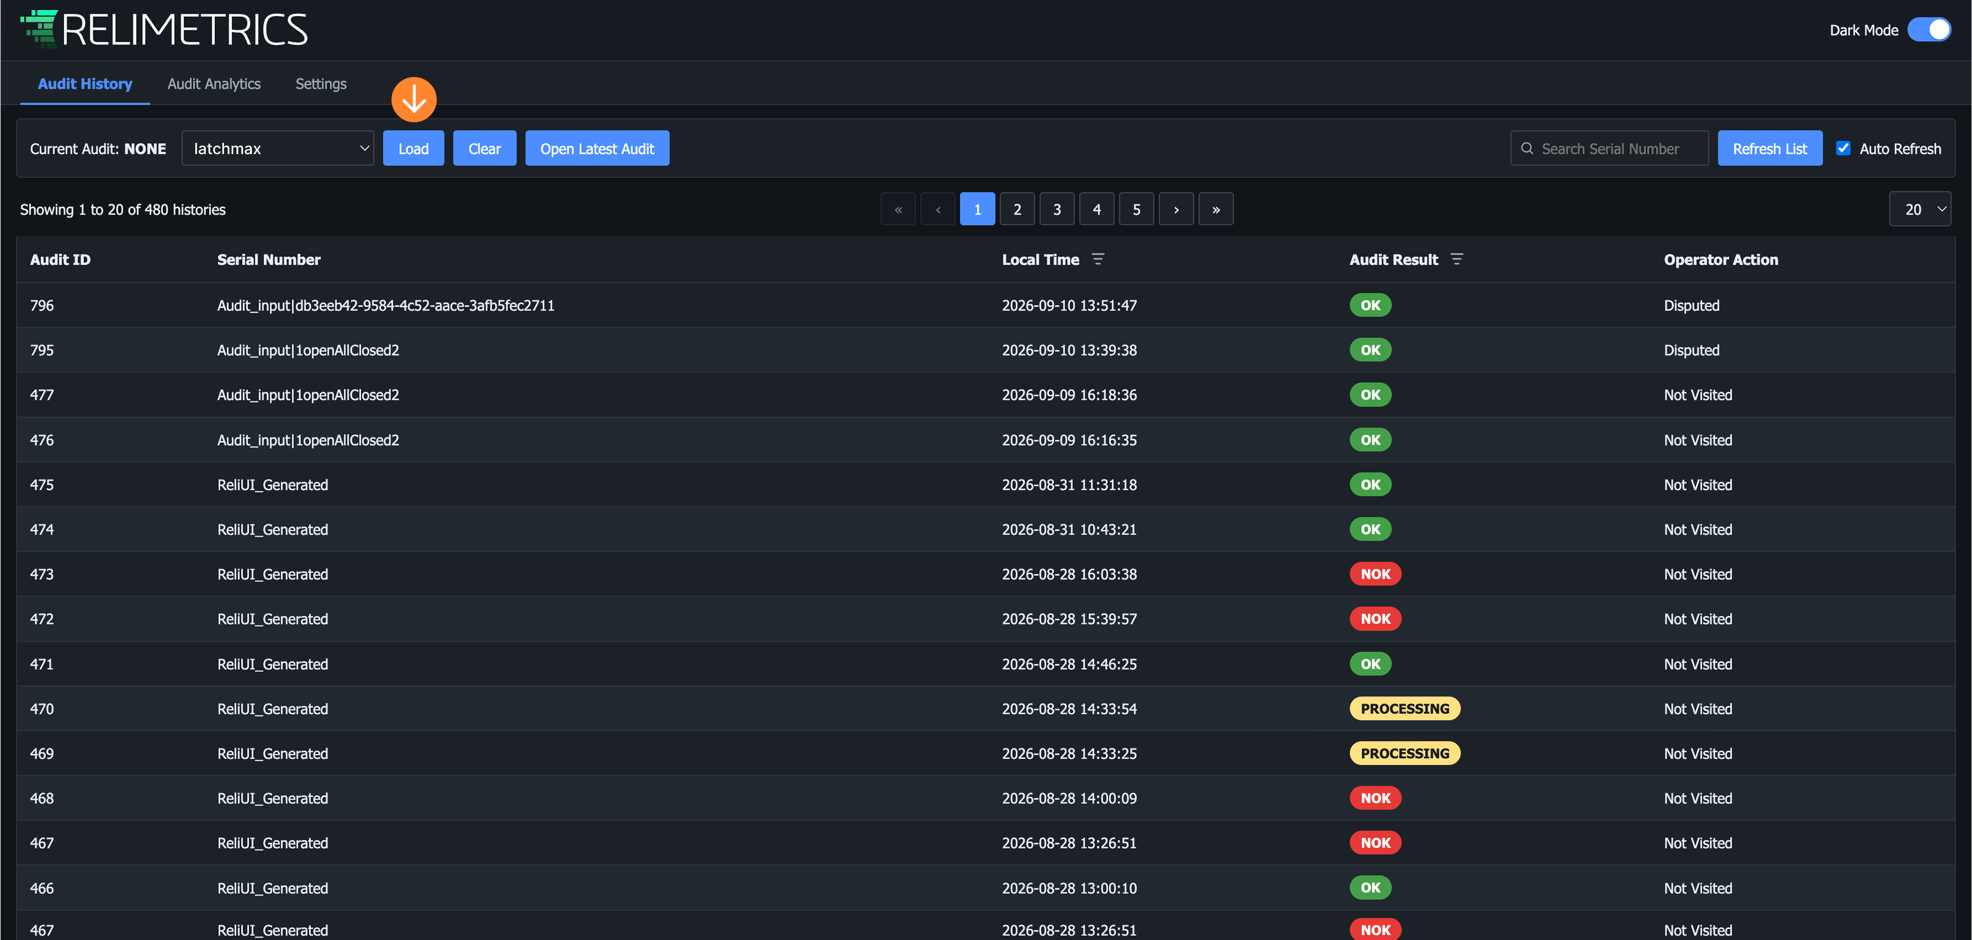Click the Refresh List button

point(1770,148)
